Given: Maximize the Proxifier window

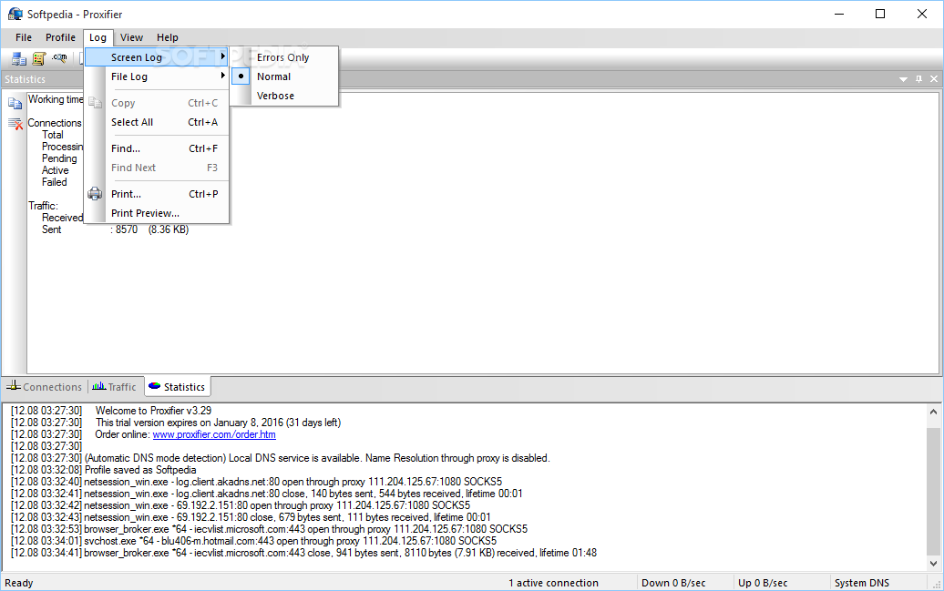Looking at the screenshot, I should [x=880, y=14].
